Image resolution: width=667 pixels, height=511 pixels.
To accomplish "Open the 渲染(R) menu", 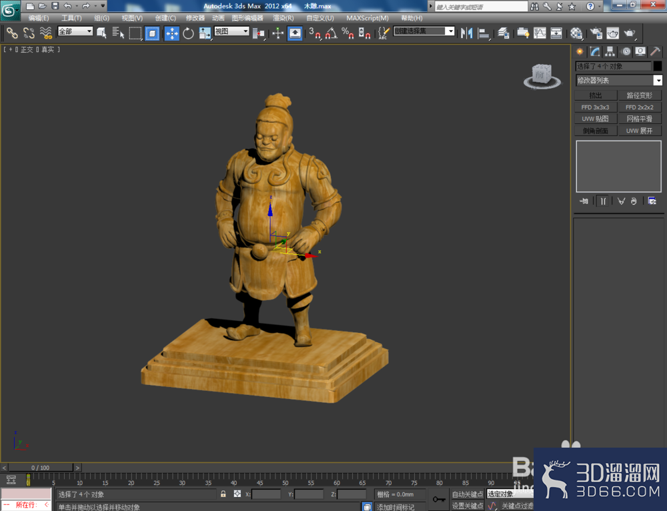I will coord(283,18).
